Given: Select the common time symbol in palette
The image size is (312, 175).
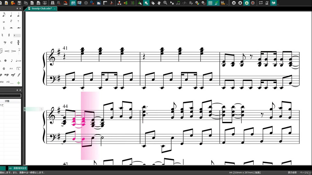Looking at the screenshot, I should tap(12, 42).
